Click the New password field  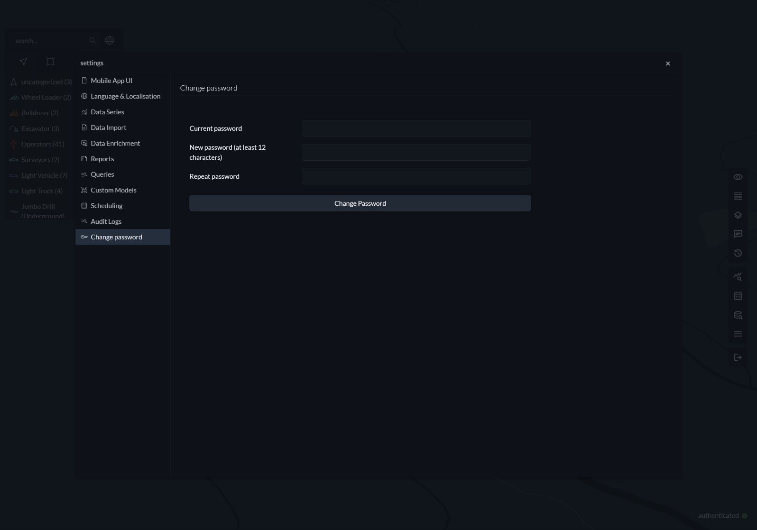[416, 152]
